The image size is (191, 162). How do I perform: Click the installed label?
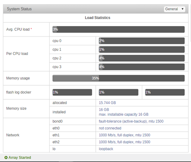[59, 112]
